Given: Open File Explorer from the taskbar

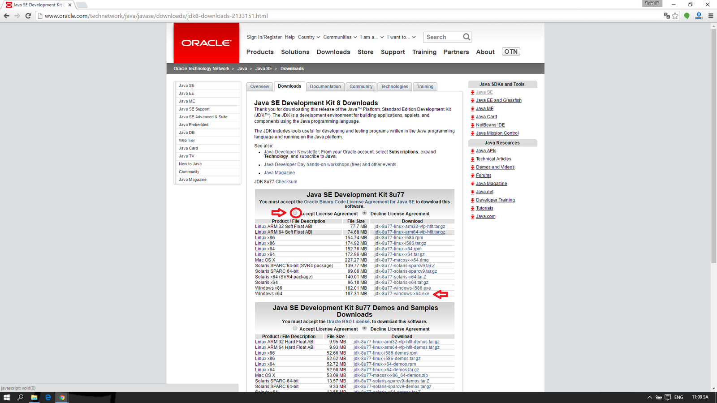Looking at the screenshot, I should pyautogui.click(x=34, y=397).
